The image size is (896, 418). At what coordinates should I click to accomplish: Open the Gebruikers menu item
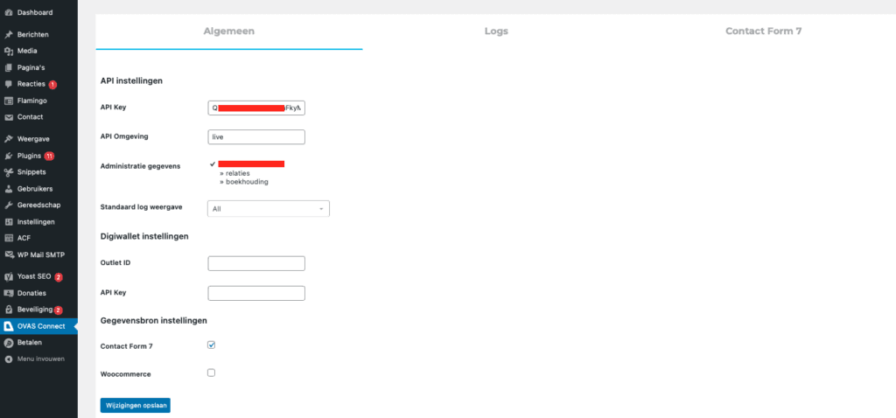[34, 189]
